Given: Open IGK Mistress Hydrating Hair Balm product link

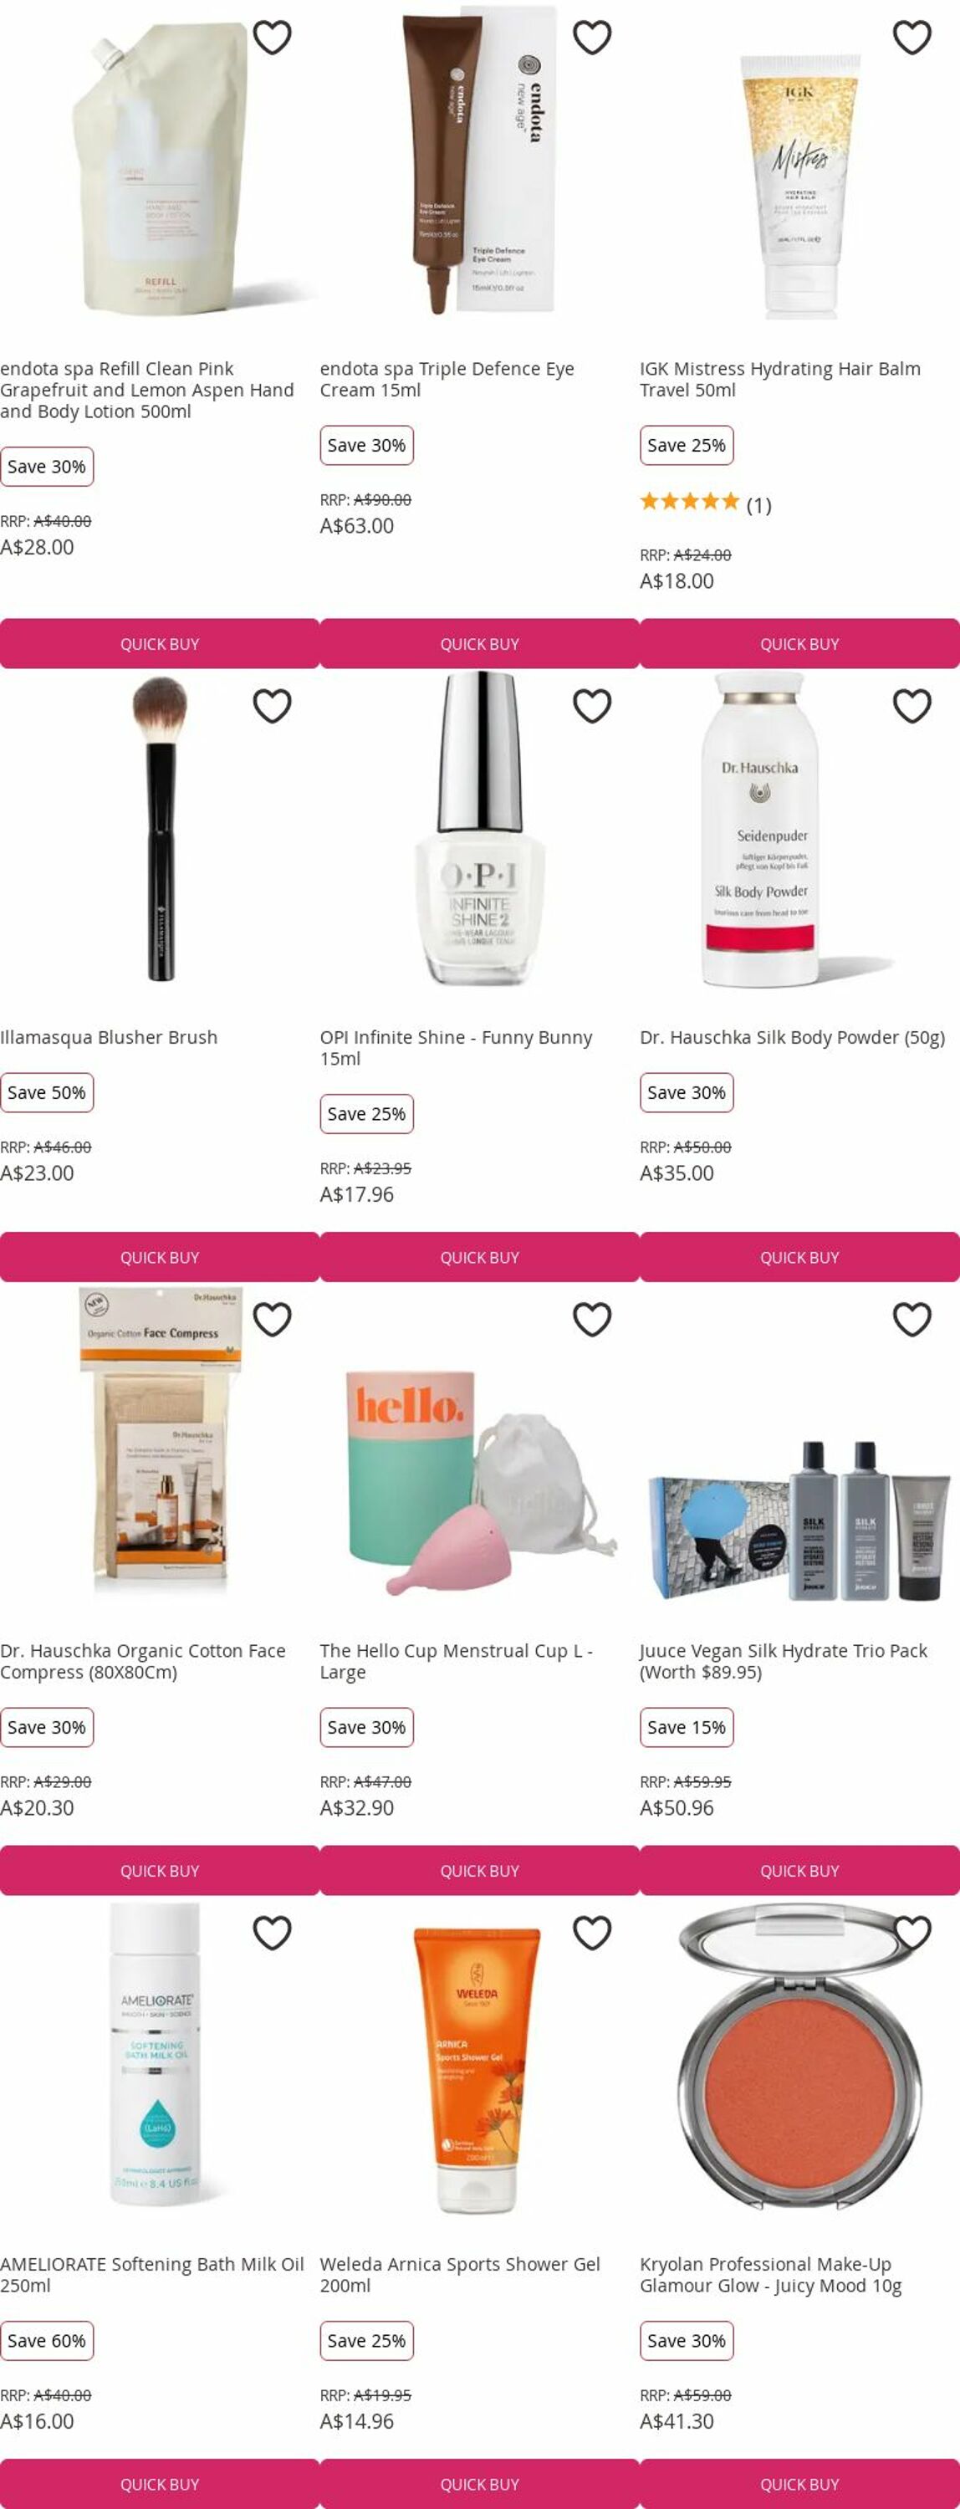Looking at the screenshot, I should coord(780,379).
